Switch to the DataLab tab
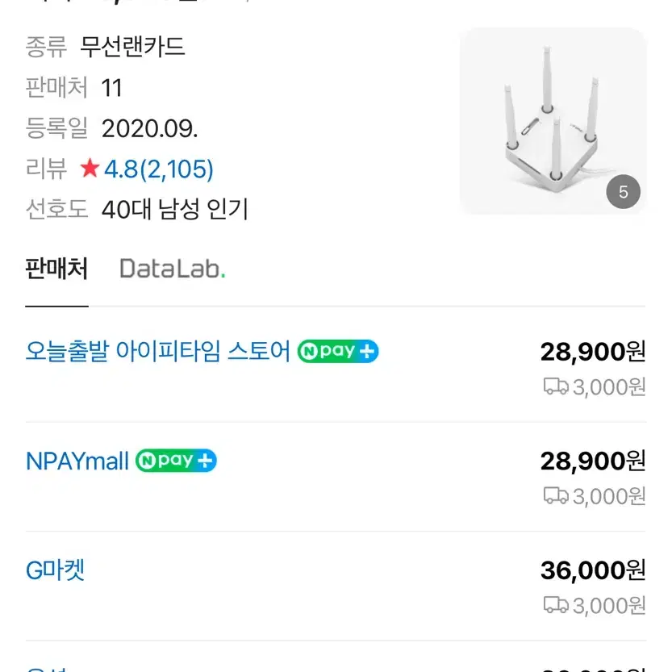Viewport: 672px width, 672px height. click(173, 269)
